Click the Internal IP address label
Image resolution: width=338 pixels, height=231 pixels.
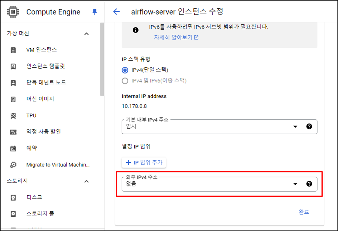tap(144, 96)
